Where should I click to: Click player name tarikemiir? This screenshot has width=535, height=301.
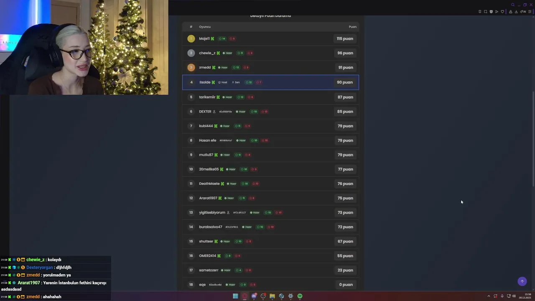pos(207,97)
